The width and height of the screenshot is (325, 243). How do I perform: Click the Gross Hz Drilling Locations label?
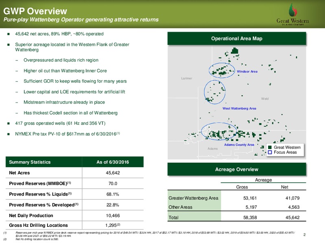(x=38, y=225)
